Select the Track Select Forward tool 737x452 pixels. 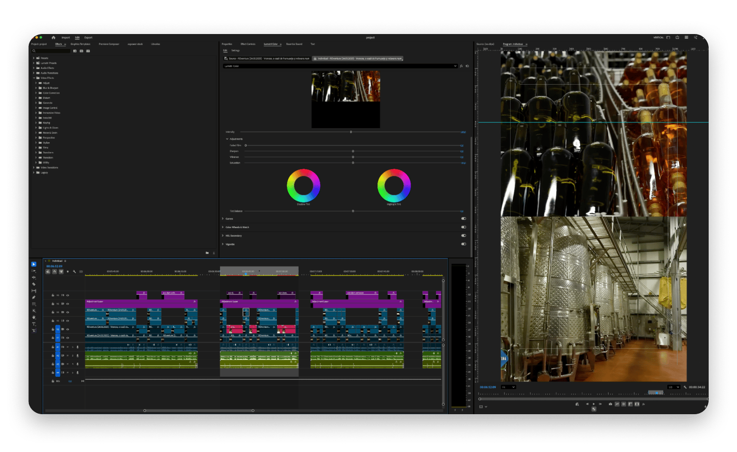pos(34,271)
